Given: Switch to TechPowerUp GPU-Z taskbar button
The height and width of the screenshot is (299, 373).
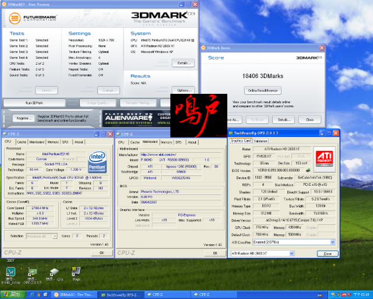Looking at the screenshot, I should pyautogui.click(x=121, y=295).
